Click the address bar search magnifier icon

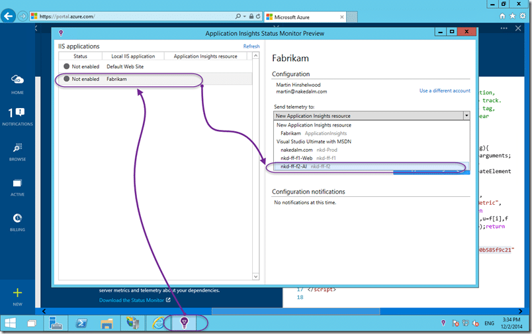(x=238, y=17)
